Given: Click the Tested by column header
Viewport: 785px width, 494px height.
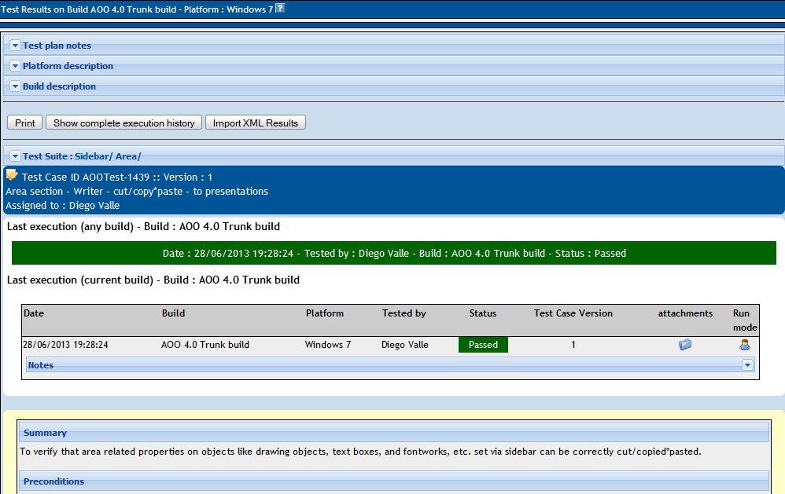Looking at the screenshot, I should click(404, 313).
